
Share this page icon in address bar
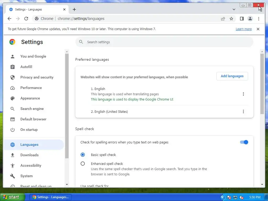point(223,19)
